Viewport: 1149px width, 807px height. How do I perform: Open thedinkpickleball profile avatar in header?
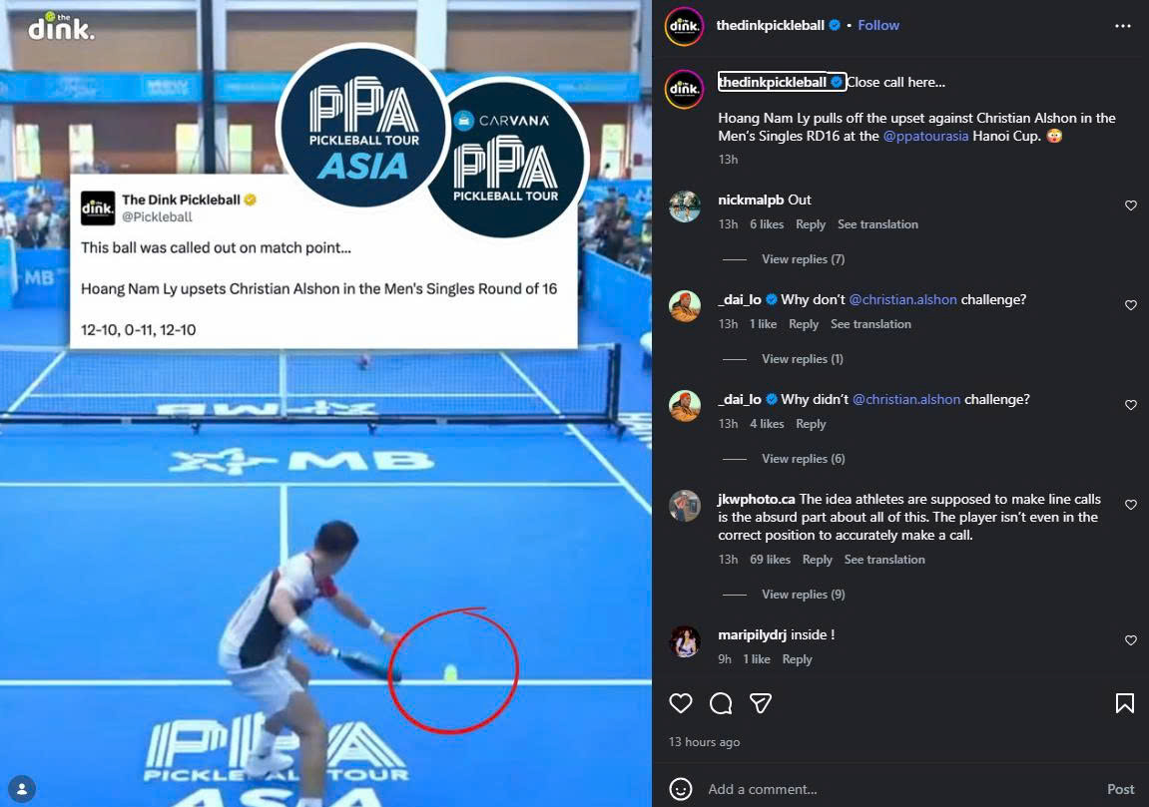684,26
